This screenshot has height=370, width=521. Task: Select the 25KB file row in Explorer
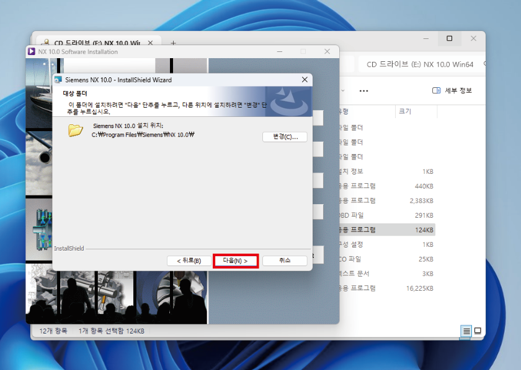coord(386,259)
